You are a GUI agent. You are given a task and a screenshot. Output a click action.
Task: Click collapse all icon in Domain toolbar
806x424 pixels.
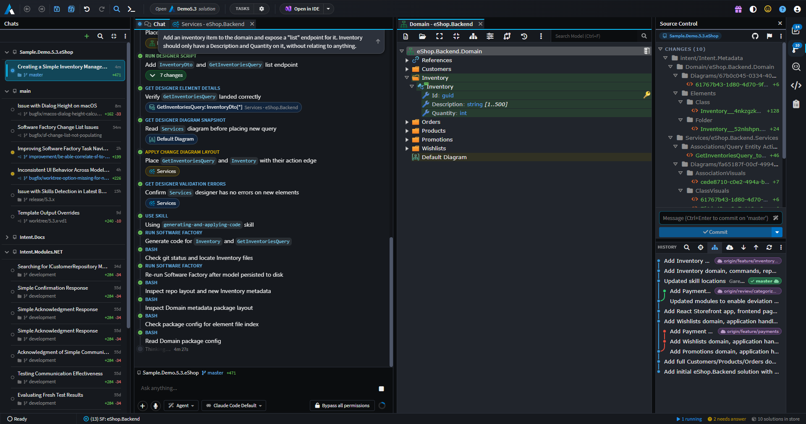(456, 36)
